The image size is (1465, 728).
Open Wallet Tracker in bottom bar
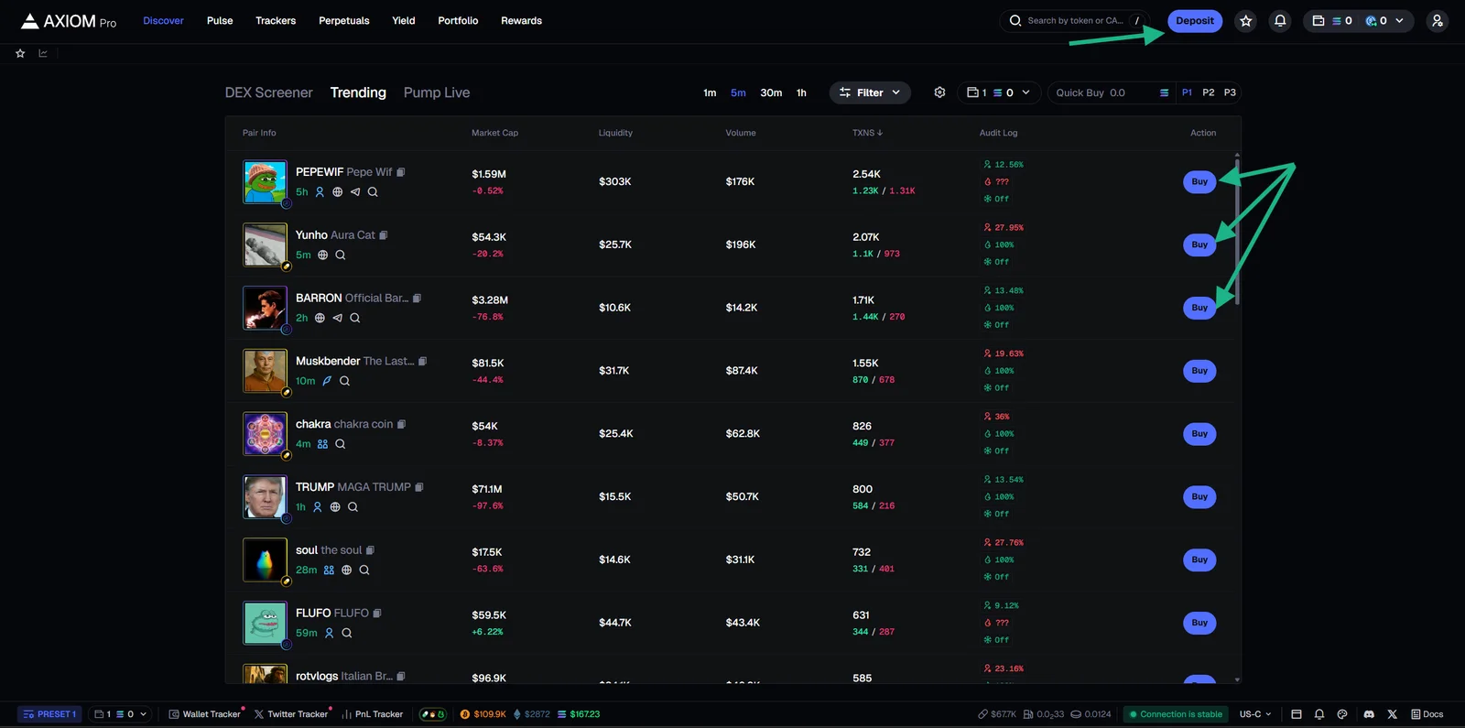tap(204, 714)
